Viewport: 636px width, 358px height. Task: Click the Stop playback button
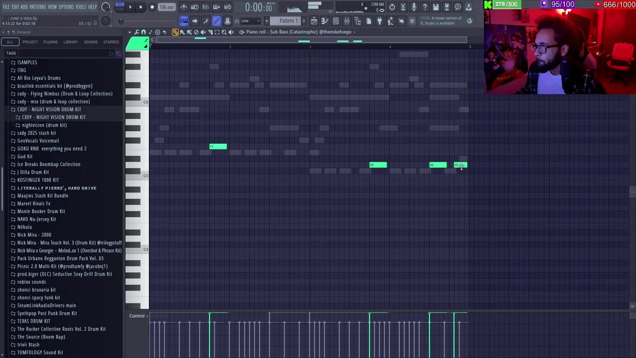[x=141, y=7]
